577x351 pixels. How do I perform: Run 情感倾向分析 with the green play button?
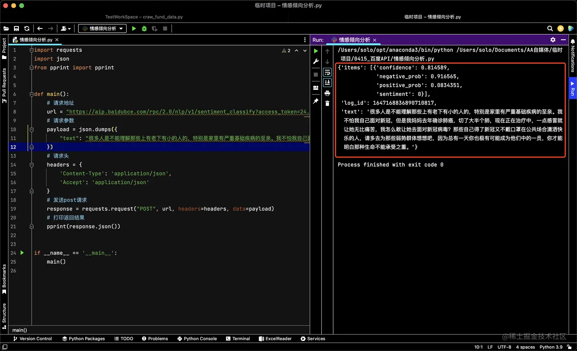point(134,28)
